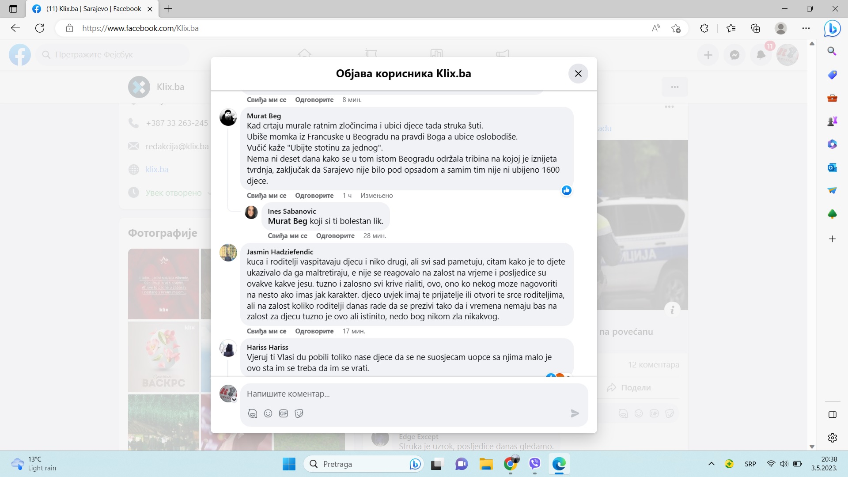Open Edge sidebar Tools briefcase
Screen dimensions: 848x477
(832, 98)
